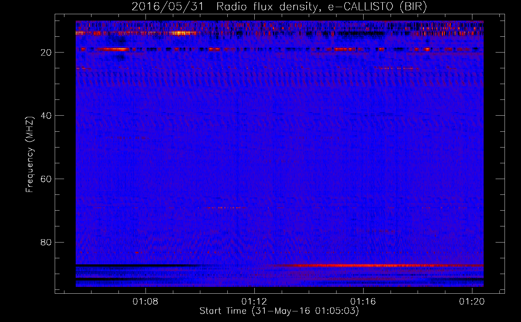The width and height of the screenshot is (521, 322).
Task: Click the '60' frequency tick label
Action: [x=46, y=179]
